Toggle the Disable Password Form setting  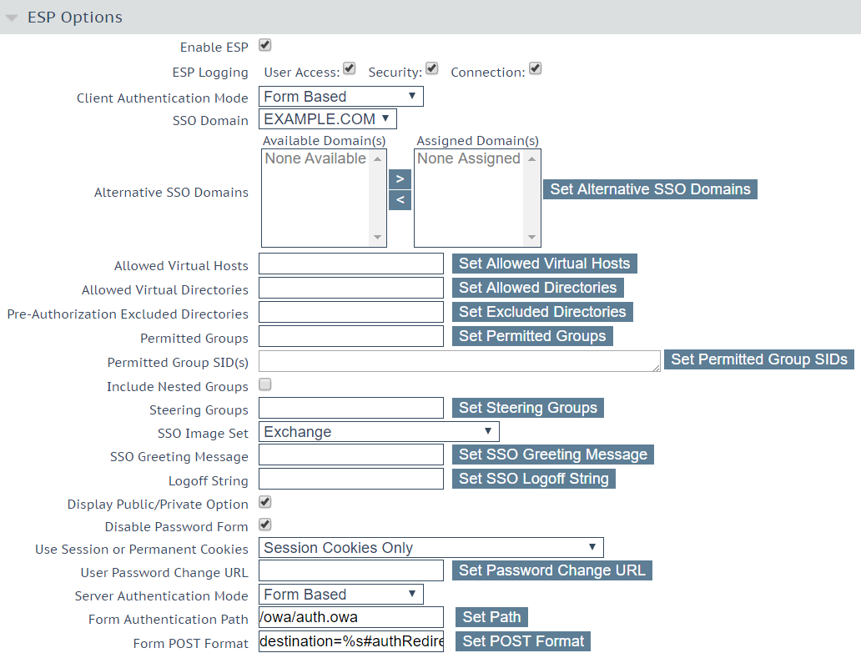pyautogui.click(x=264, y=525)
